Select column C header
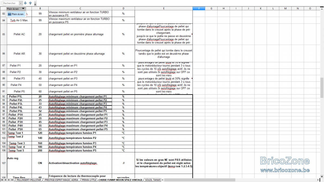Screen dimensions: 324x182 point(80,9)
